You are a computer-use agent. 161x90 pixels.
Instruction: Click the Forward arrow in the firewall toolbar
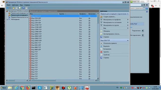pos(10,8)
